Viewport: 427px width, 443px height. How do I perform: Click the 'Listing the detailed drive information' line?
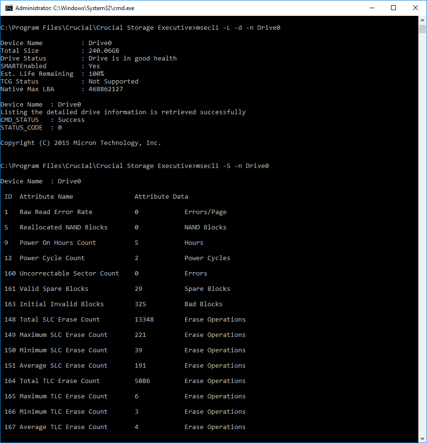[x=123, y=112]
